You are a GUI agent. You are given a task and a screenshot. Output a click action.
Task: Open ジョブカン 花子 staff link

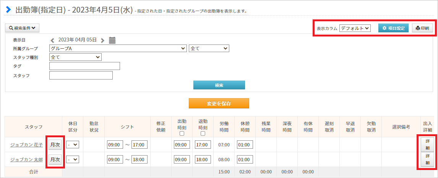coord(26,145)
